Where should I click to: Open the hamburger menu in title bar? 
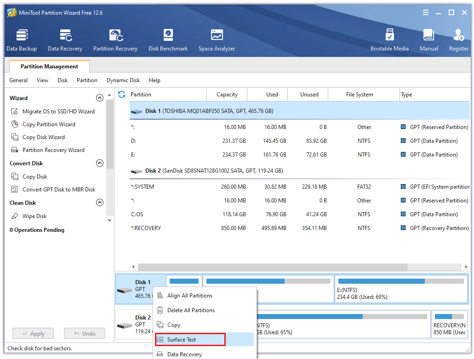(426, 12)
